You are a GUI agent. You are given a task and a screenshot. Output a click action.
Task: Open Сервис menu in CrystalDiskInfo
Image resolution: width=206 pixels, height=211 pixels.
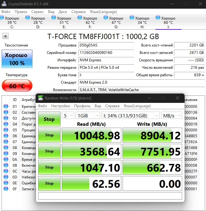click(x=38, y=12)
